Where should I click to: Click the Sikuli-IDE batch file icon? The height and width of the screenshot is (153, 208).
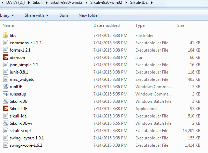tap(6, 101)
